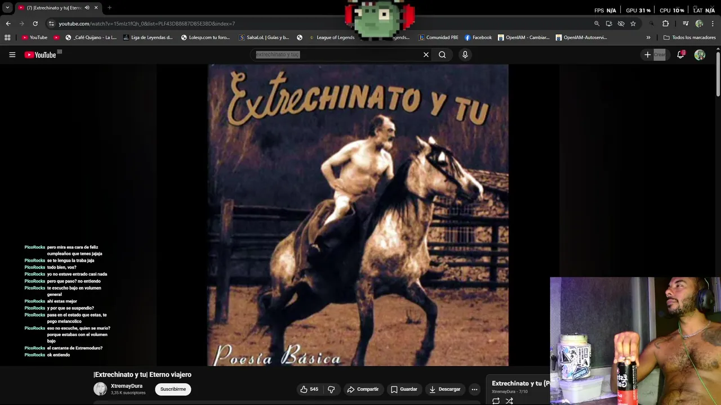Click the Extrechinato y tu video player
The image size is (721, 405).
[358, 215]
